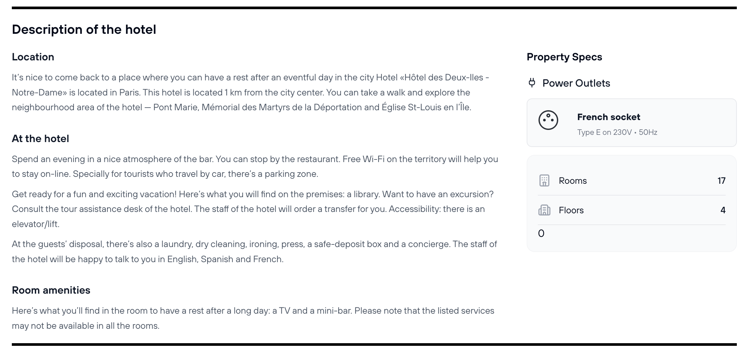The height and width of the screenshot is (355, 748).
Task: Click the Location section heading
Action: 33,57
